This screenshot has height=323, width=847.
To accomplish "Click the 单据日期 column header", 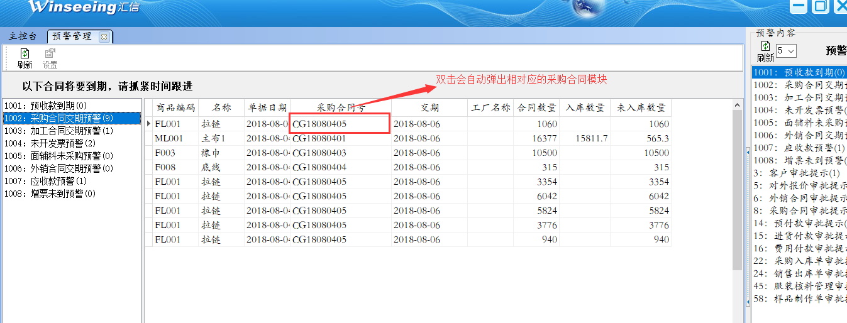I will click(267, 107).
